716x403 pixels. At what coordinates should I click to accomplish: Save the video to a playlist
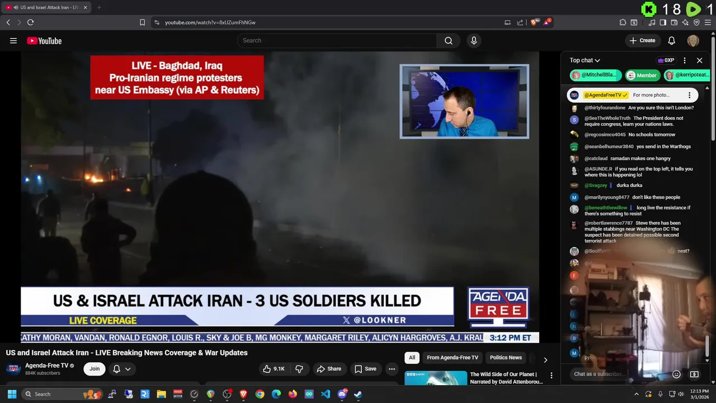(x=365, y=369)
